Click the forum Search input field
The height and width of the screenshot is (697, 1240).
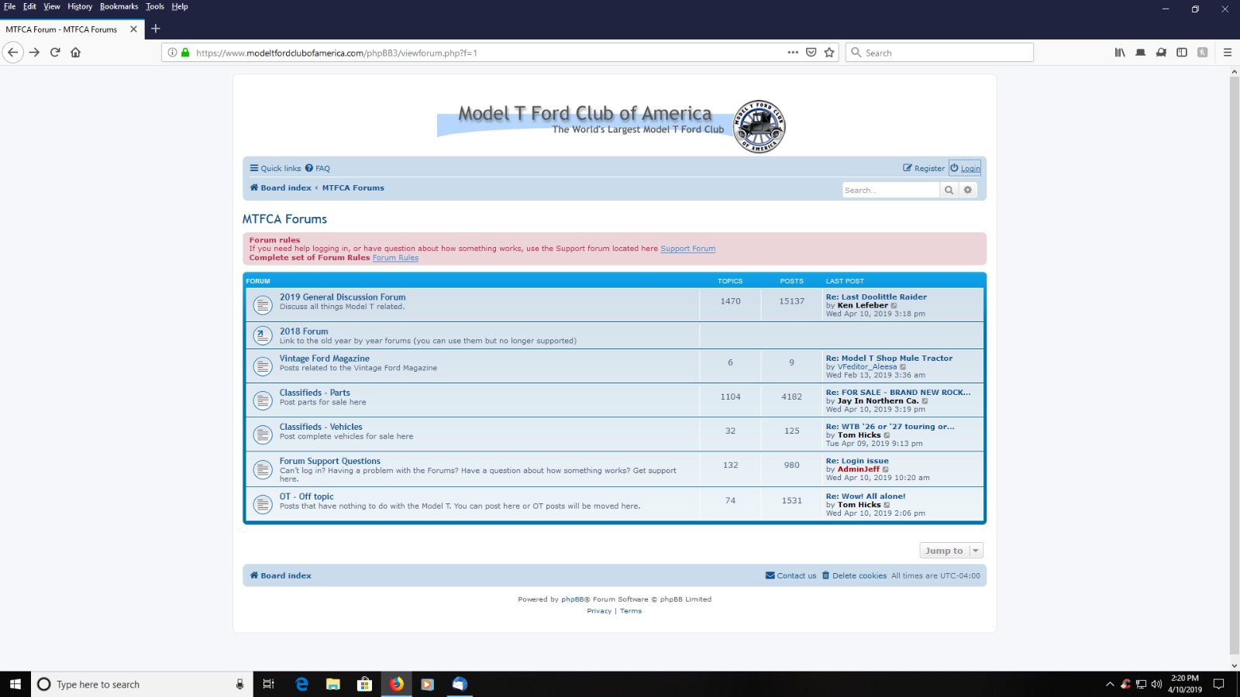[890, 190]
